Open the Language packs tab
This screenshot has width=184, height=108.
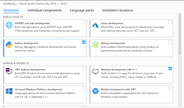[x=82, y=10]
